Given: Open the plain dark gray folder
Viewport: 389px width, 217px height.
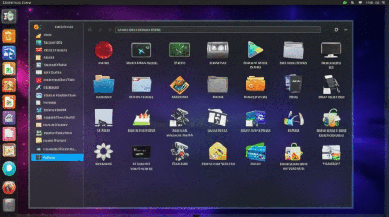Looking at the screenshot, I should pos(218,84).
